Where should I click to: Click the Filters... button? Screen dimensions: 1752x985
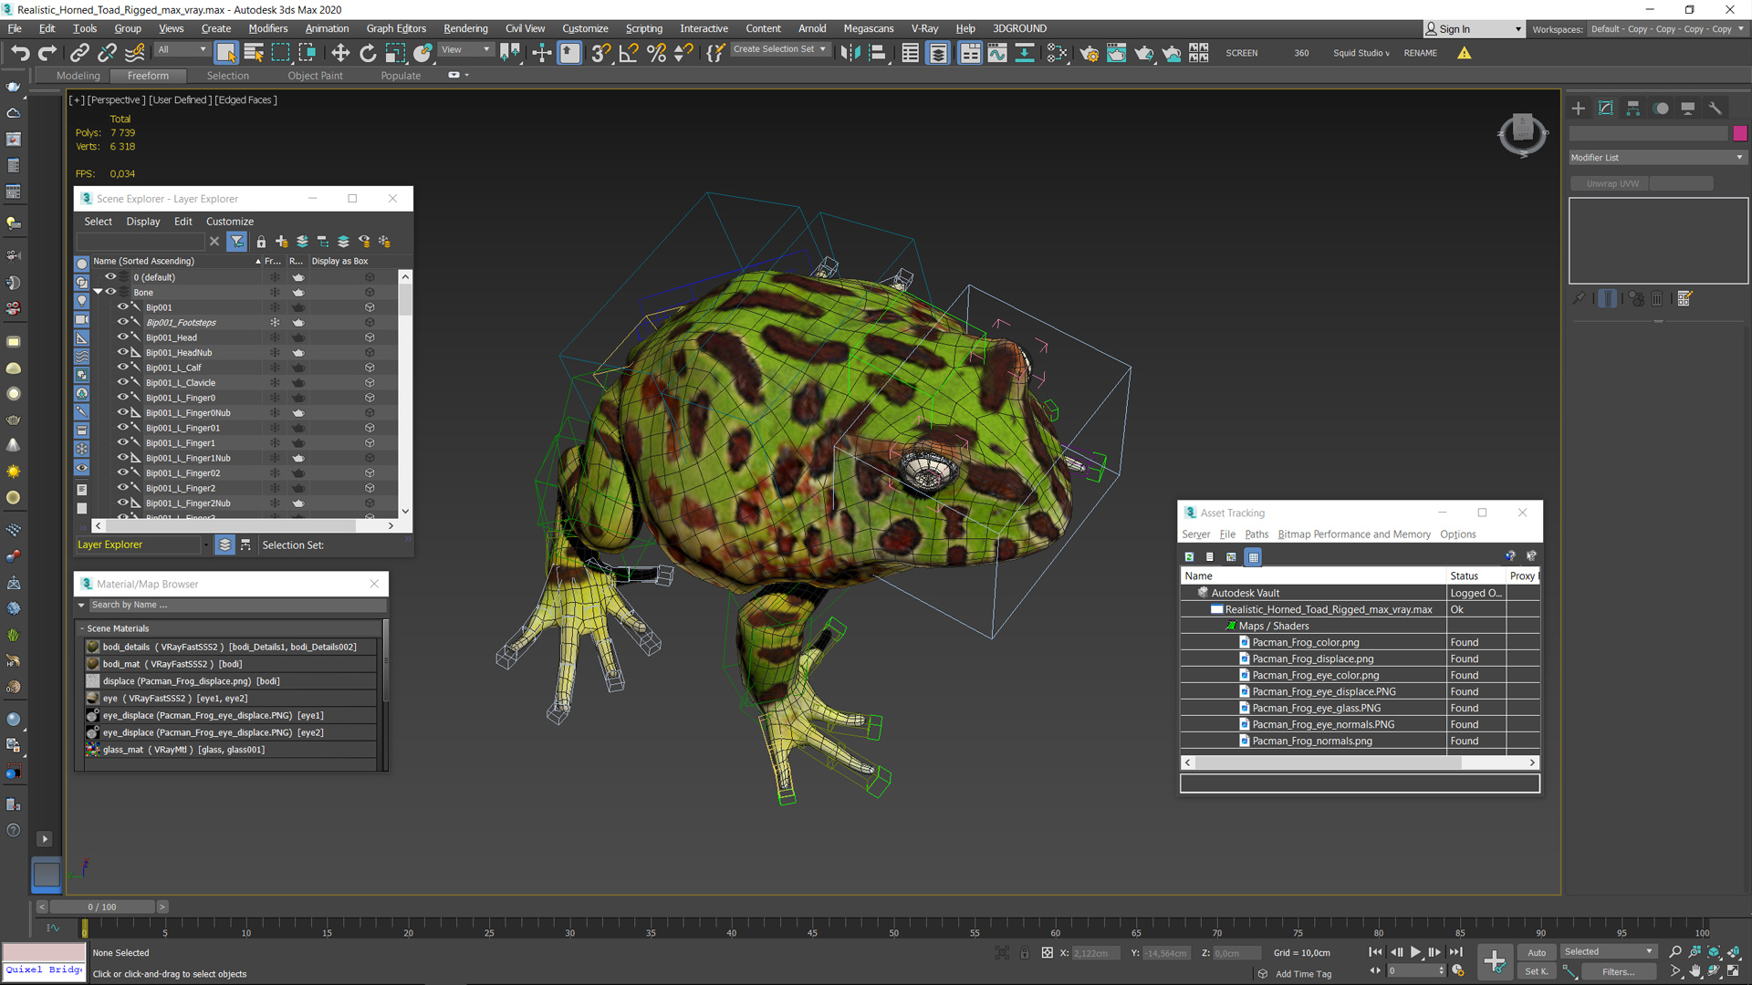point(1618,971)
